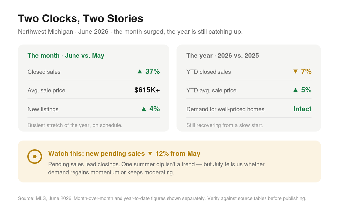Click the Closed sales row label

[x=44, y=72]
